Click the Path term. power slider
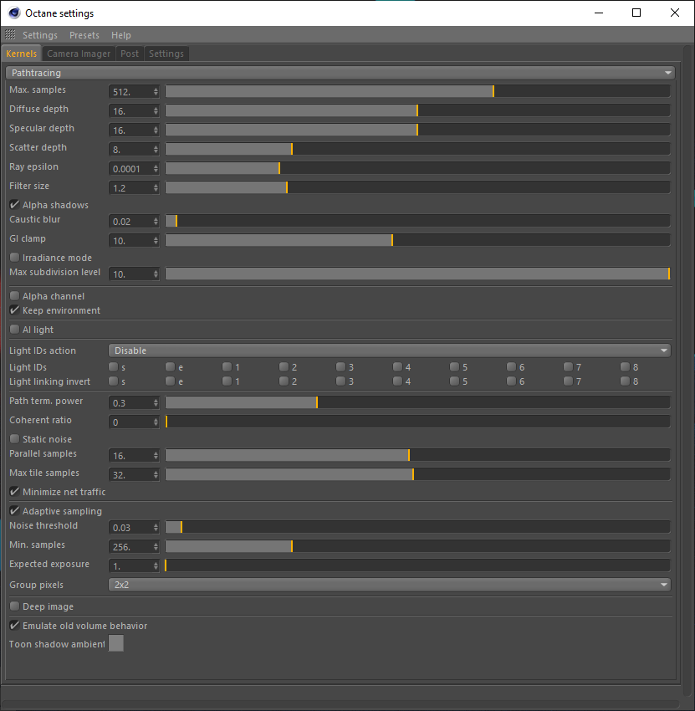 click(x=417, y=402)
